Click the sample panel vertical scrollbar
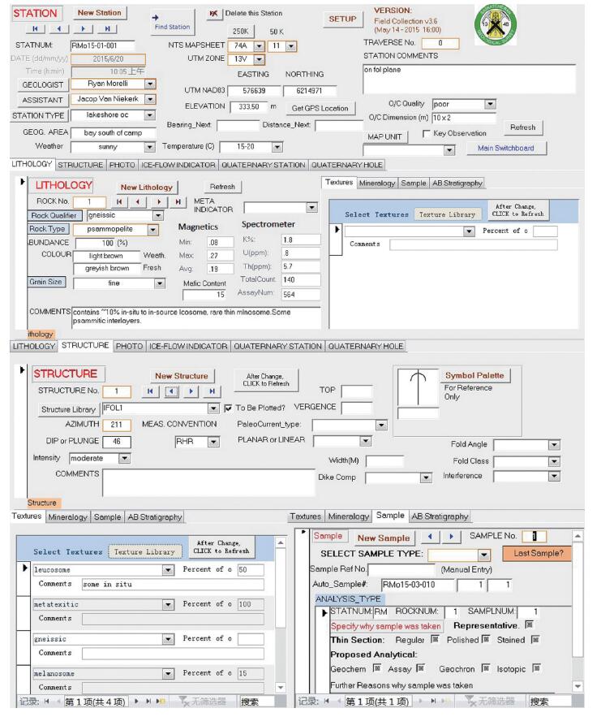The image size is (601, 717). pos(577,611)
